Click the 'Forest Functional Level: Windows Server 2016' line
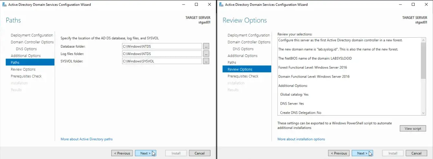This screenshot has width=433, height=159. [313, 68]
